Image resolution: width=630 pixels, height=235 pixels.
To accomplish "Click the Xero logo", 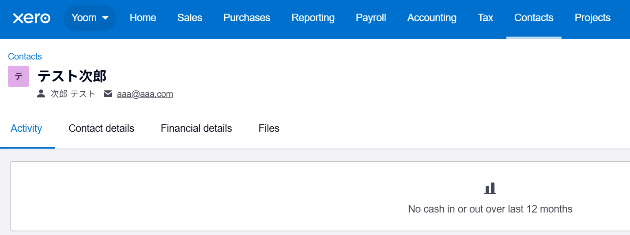I will [x=32, y=18].
